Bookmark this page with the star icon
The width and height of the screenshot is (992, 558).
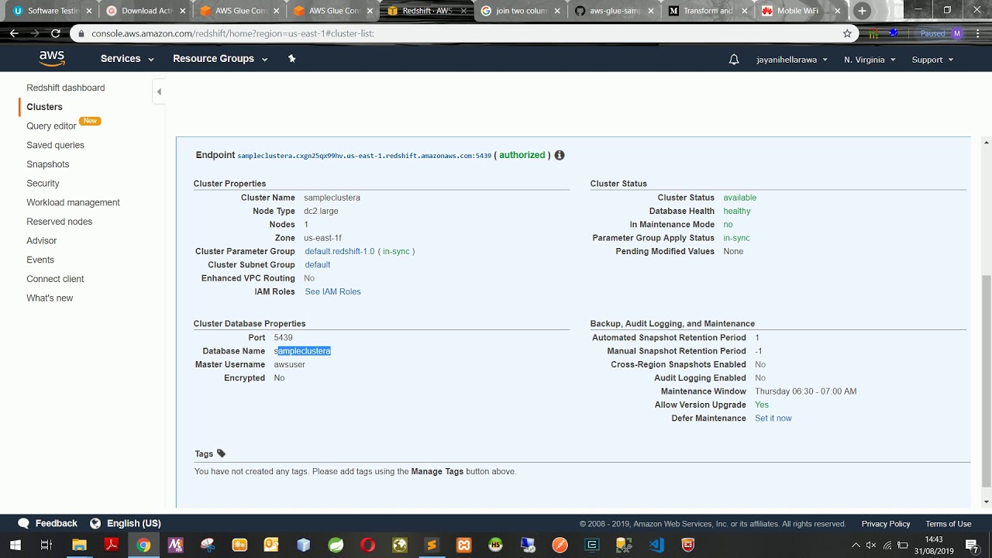(847, 33)
